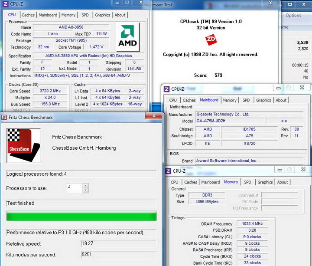Click the IT8720 LPCIO value
This screenshot has height=266, width=312.
click(x=249, y=144)
